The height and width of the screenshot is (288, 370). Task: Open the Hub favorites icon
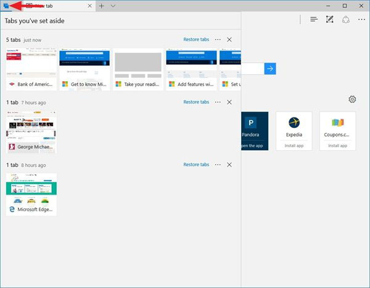pos(314,19)
